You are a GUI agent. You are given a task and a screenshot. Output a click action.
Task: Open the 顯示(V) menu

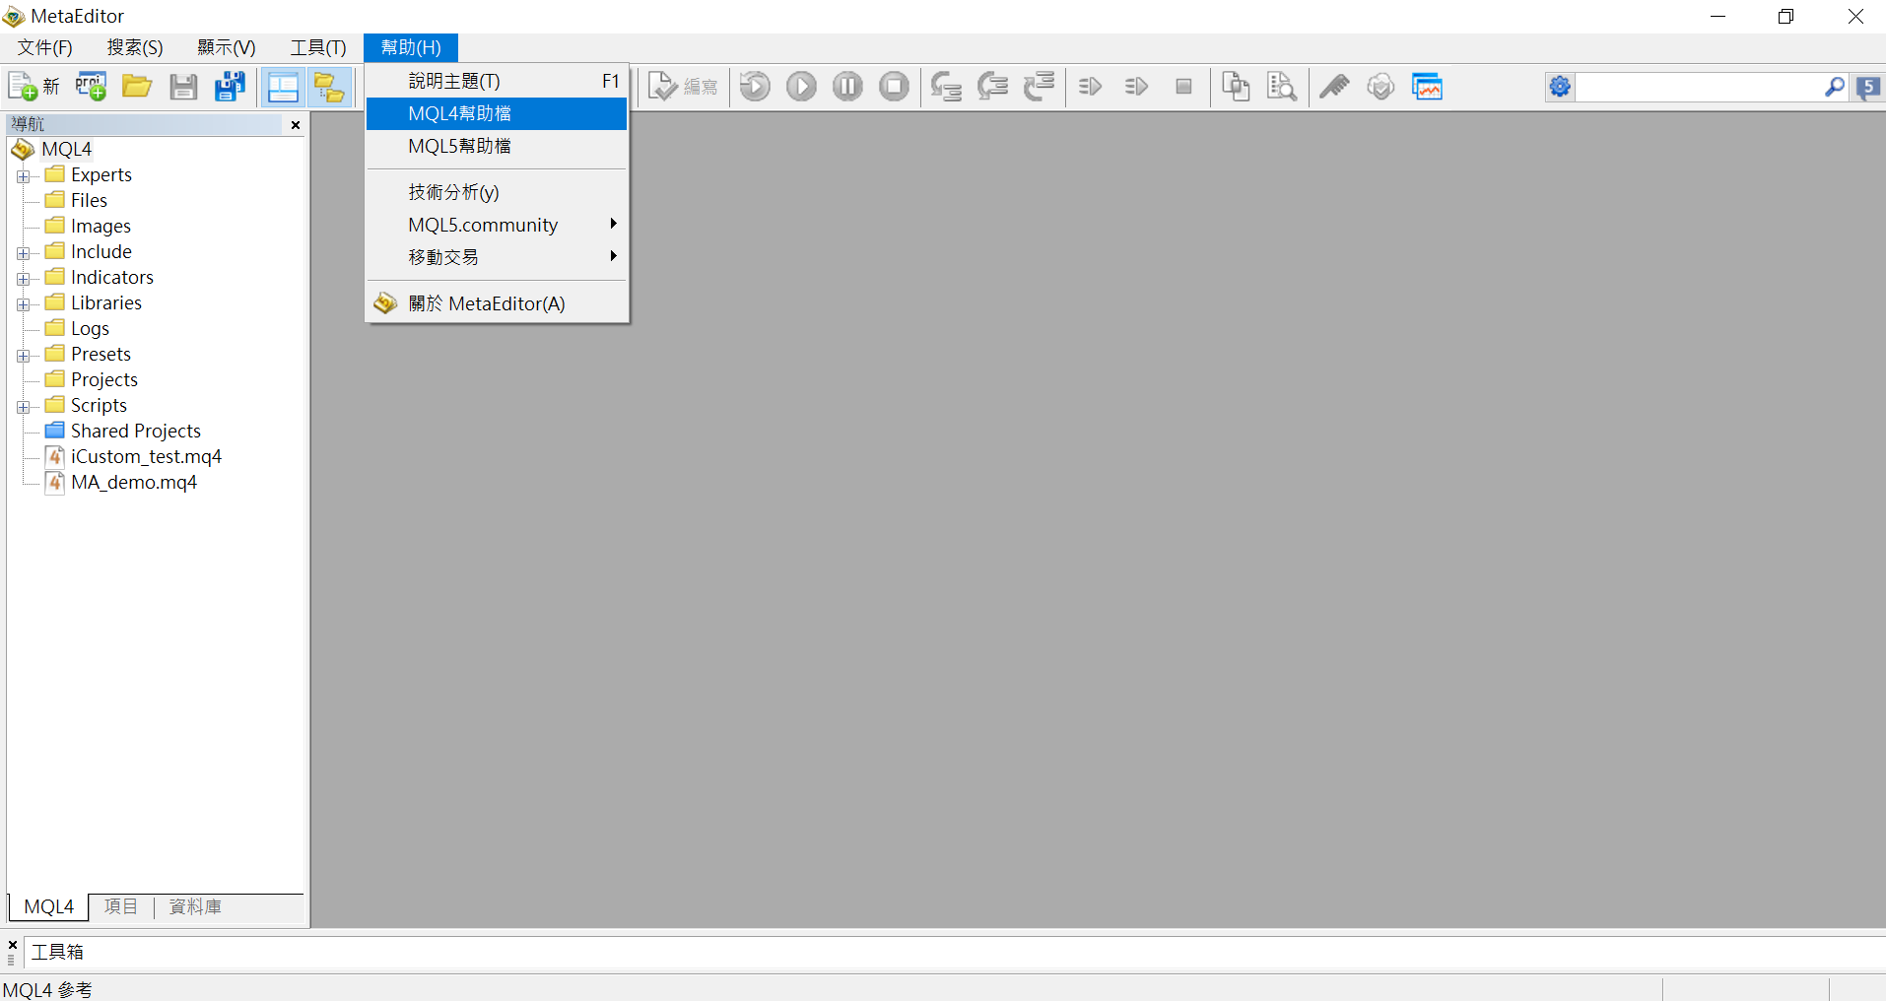coord(227,47)
